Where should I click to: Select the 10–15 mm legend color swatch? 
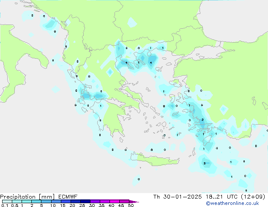(x=56, y=202)
